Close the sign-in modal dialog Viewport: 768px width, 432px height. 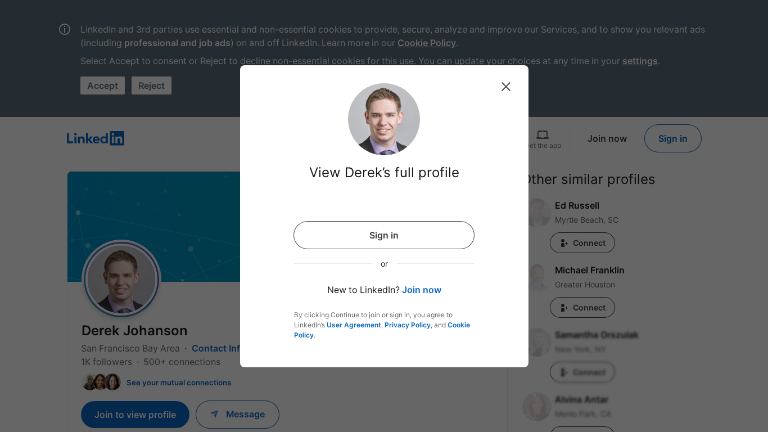point(506,87)
